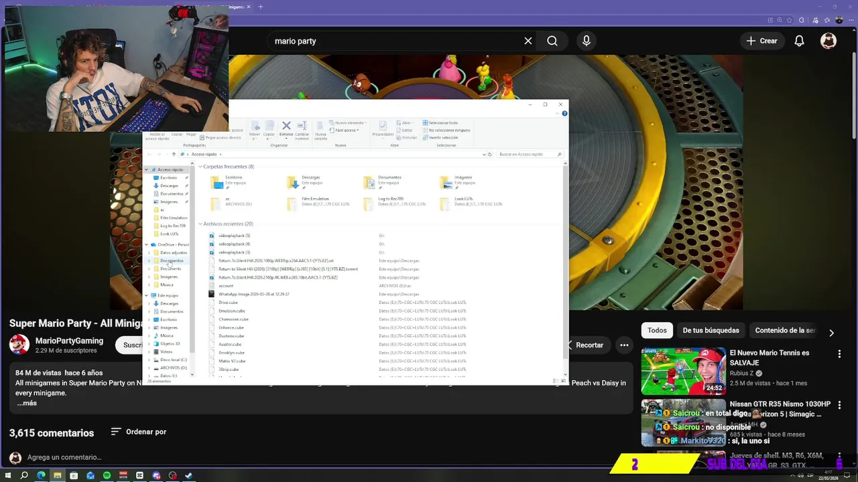The image size is (858, 482).
Task: Open YouTube notifications bell
Action: pos(799,41)
